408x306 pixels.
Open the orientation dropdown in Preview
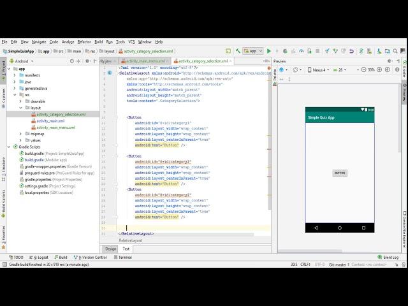coord(297,69)
